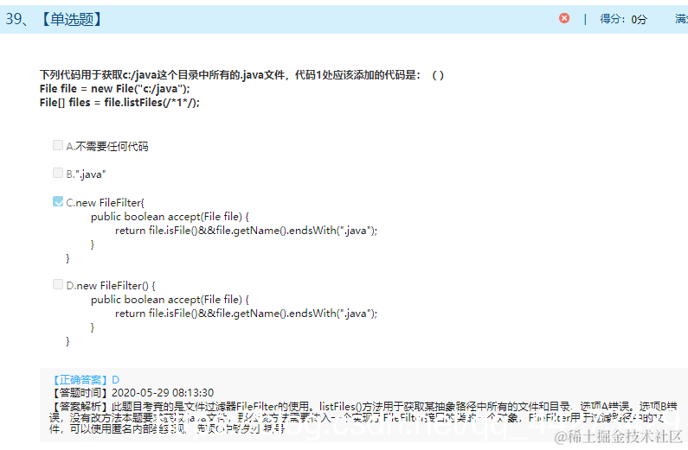The width and height of the screenshot is (688, 450).
Task: Click the 【正确答案】D line
Action: tap(85, 379)
